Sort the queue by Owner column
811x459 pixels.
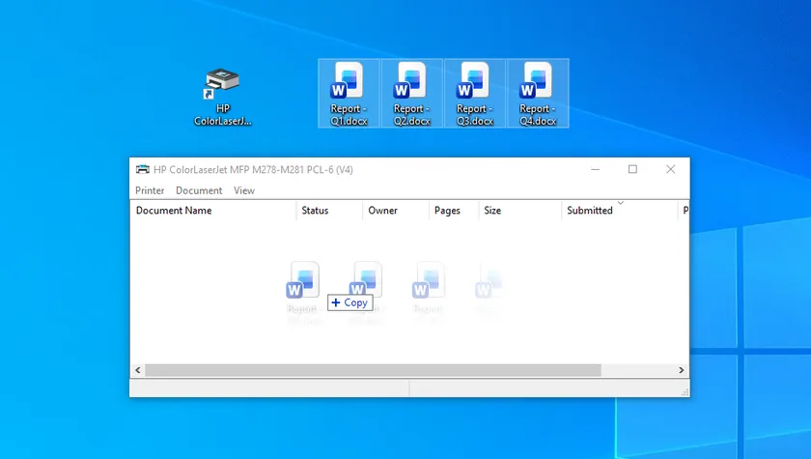click(x=396, y=210)
